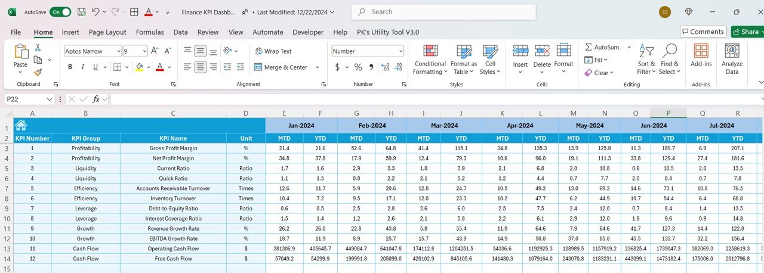The height and width of the screenshot is (273, 764).
Task: Toggle Bold formatting
Action: click(70, 67)
